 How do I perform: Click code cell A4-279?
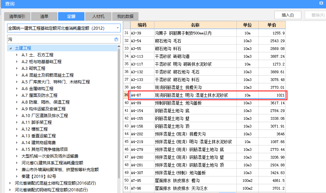142,149
